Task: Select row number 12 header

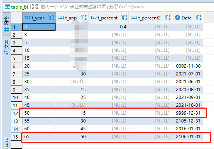Action: point(17,113)
